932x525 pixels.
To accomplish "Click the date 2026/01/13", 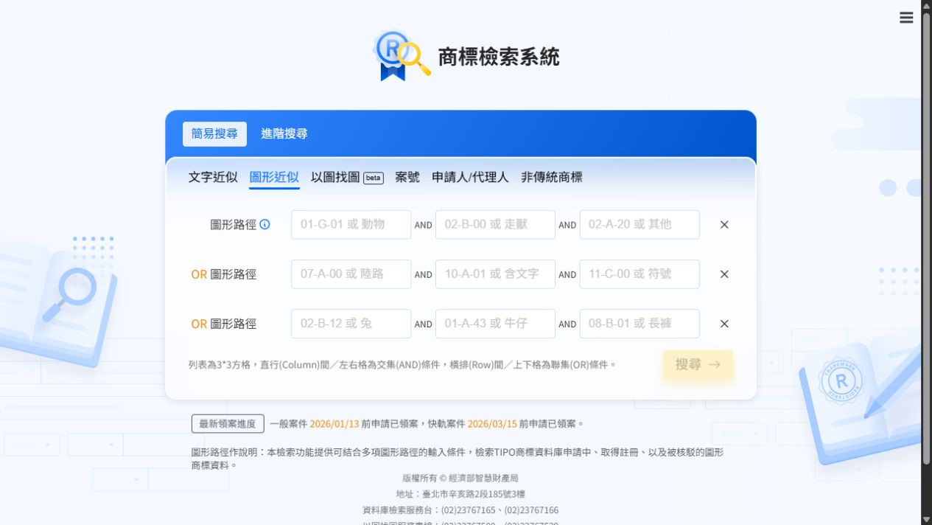I will click(x=334, y=424).
